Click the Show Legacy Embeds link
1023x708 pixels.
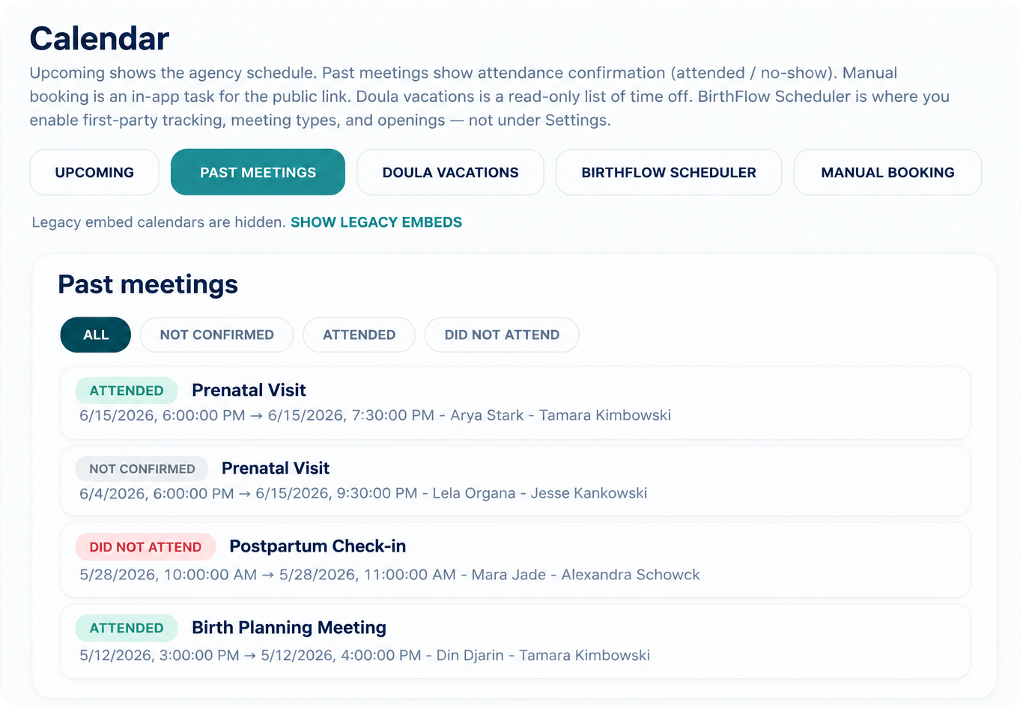tap(376, 222)
